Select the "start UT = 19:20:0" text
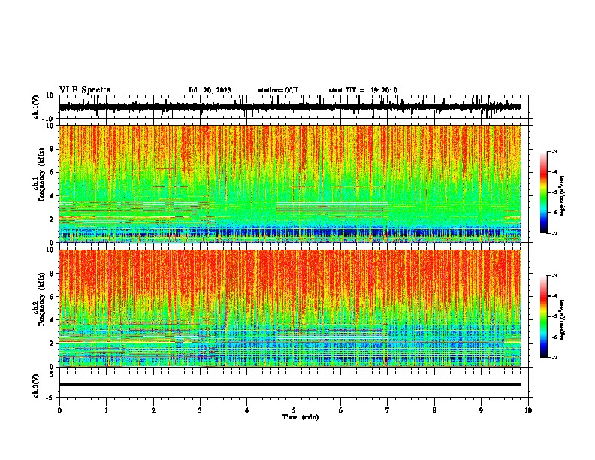Screen dimensions: 595x460 (363, 90)
